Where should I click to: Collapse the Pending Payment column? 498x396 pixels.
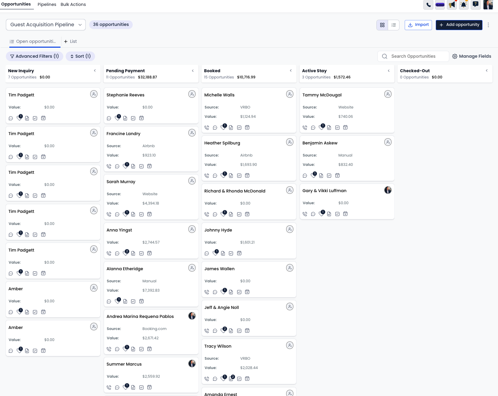193,70
